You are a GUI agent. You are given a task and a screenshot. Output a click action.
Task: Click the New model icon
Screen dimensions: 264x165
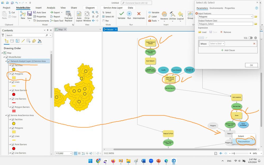23,14
